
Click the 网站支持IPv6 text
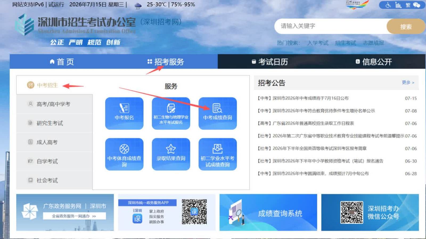[28, 5]
